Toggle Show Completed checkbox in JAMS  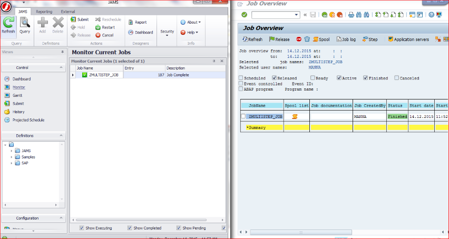(130, 228)
